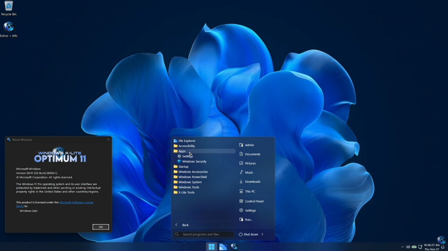
Task: Open File Explorer in the Start menu list
Action: pos(204,141)
